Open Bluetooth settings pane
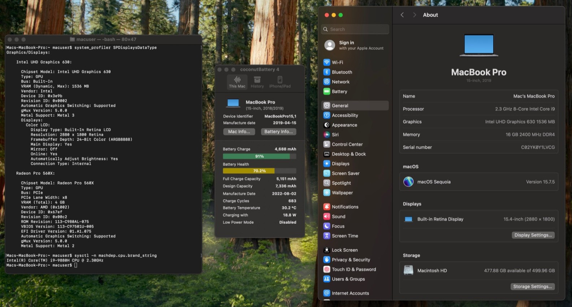Viewport: 572px width, 307px height. [x=342, y=72]
